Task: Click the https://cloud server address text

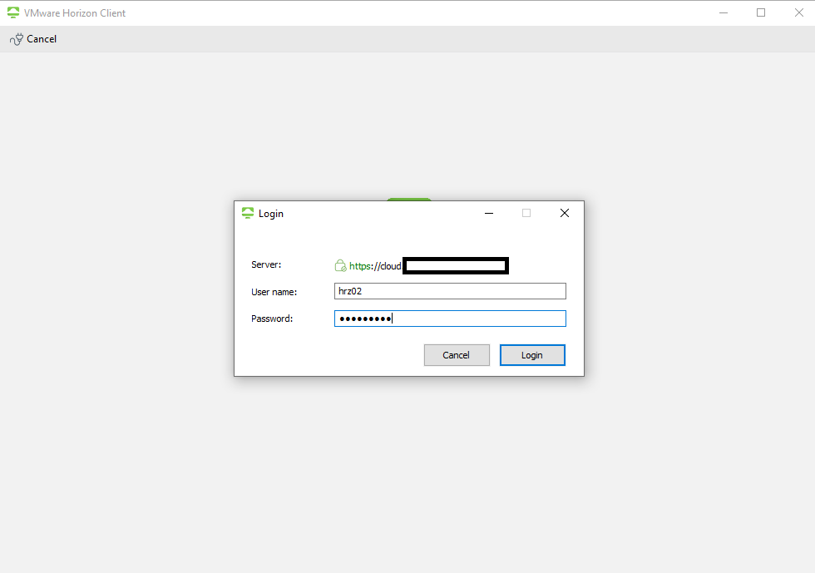Action: 375,266
